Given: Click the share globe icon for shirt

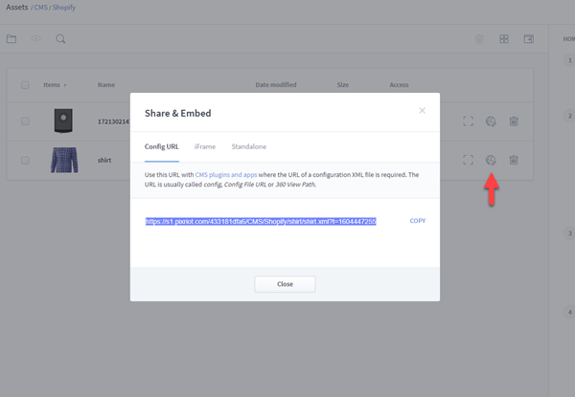Looking at the screenshot, I should point(491,160).
